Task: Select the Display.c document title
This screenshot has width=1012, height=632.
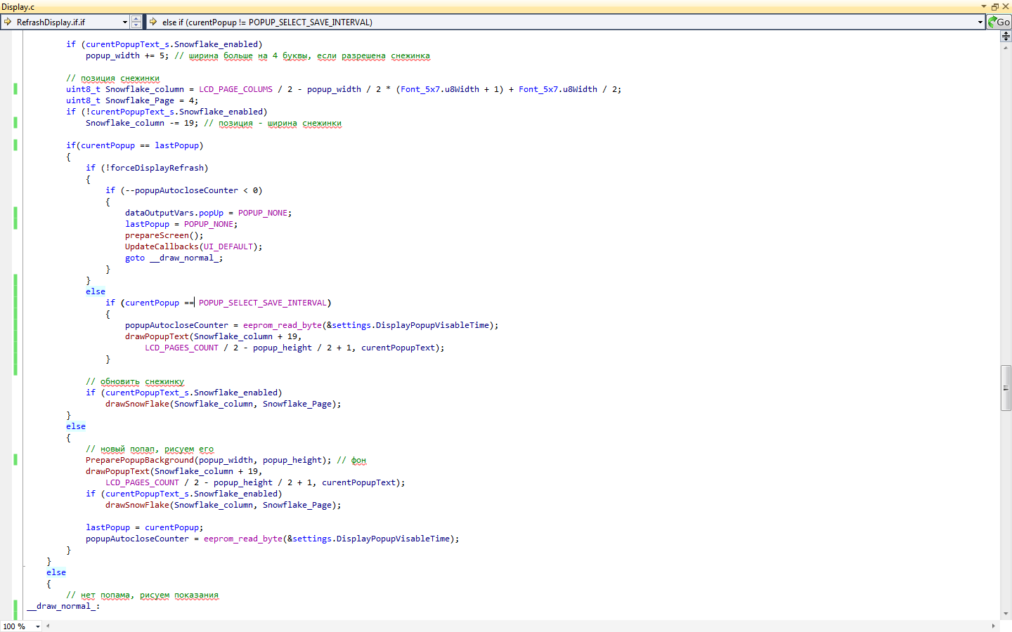Action: click(18, 7)
